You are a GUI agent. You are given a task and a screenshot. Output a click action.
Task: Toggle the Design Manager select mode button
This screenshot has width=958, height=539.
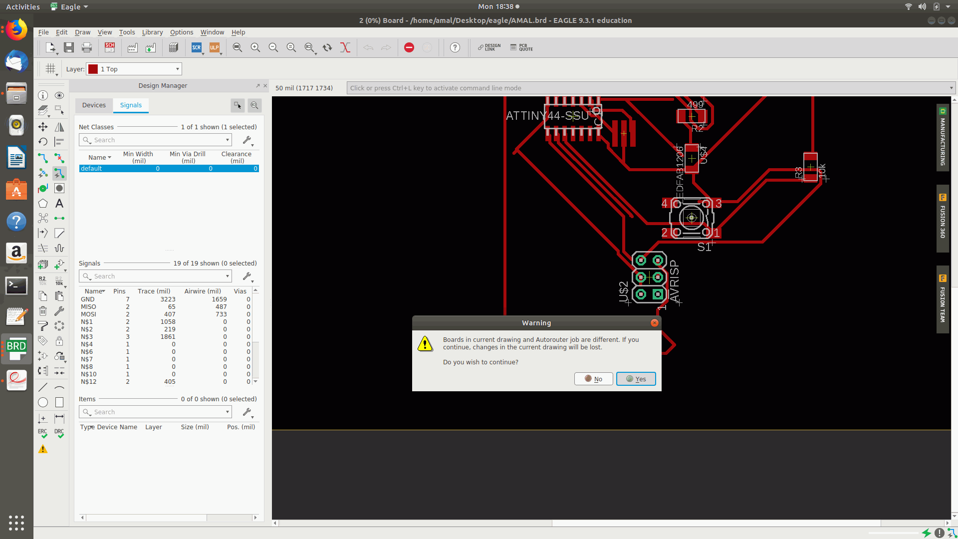click(x=238, y=105)
